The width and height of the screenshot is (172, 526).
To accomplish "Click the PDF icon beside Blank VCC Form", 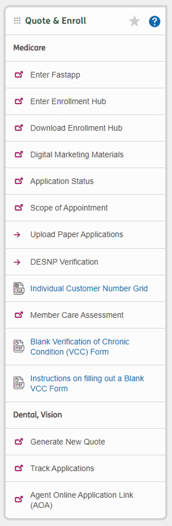I will (18, 346).
